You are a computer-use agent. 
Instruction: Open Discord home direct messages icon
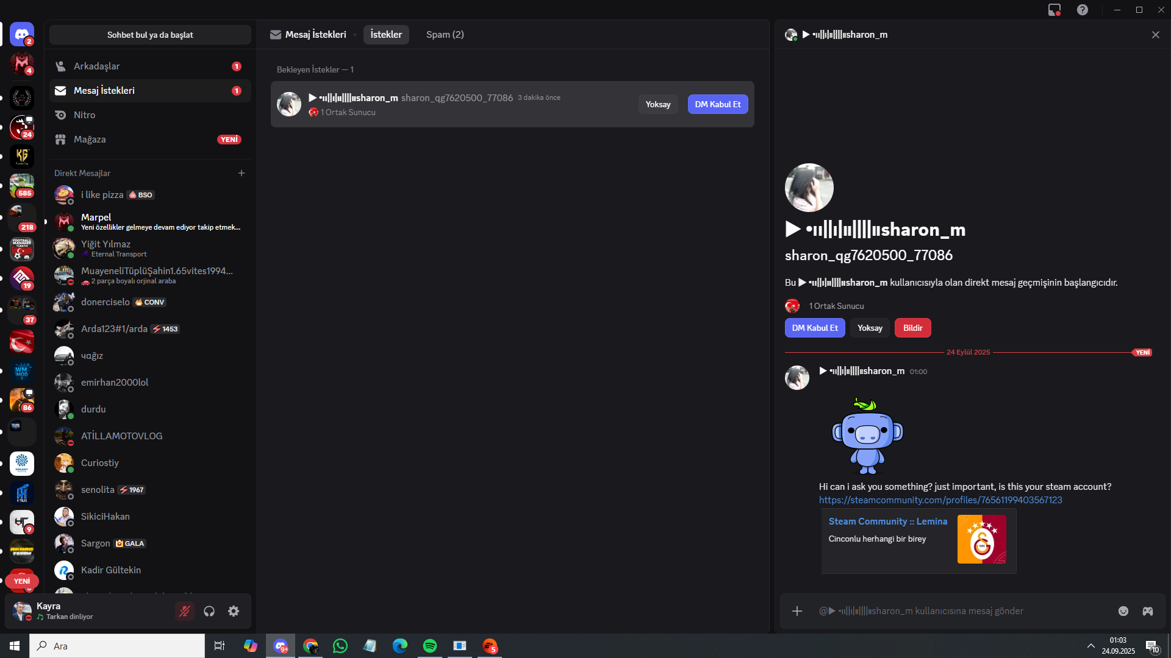pyautogui.click(x=22, y=34)
